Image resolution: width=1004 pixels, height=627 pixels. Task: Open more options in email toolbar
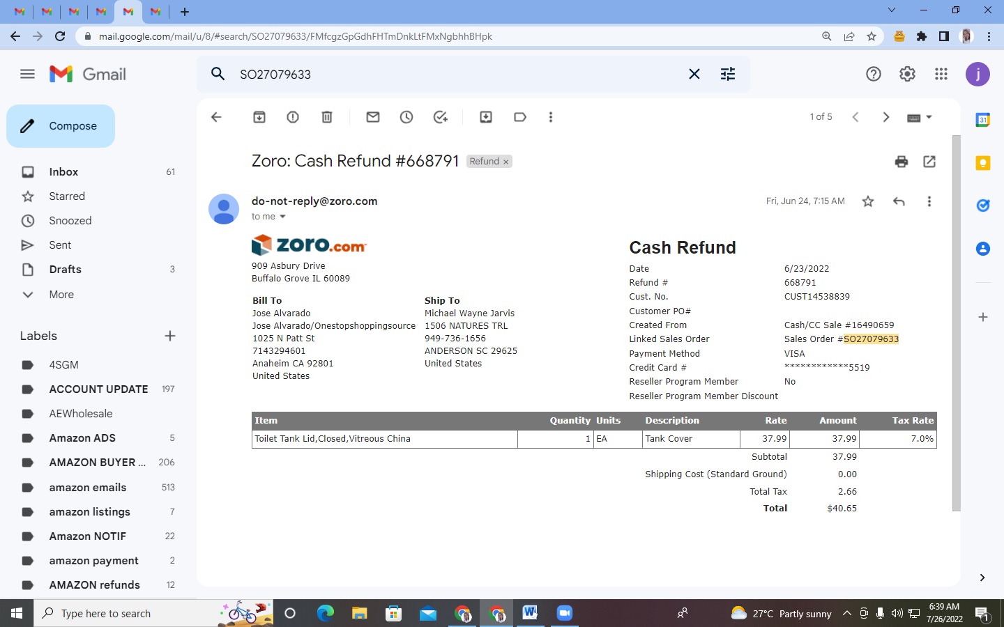click(551, 117)
